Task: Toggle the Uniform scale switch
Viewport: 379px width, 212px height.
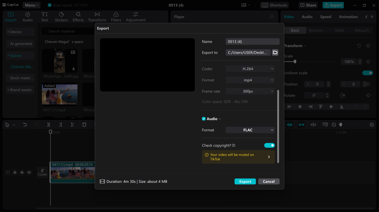Action: point(367,73)
